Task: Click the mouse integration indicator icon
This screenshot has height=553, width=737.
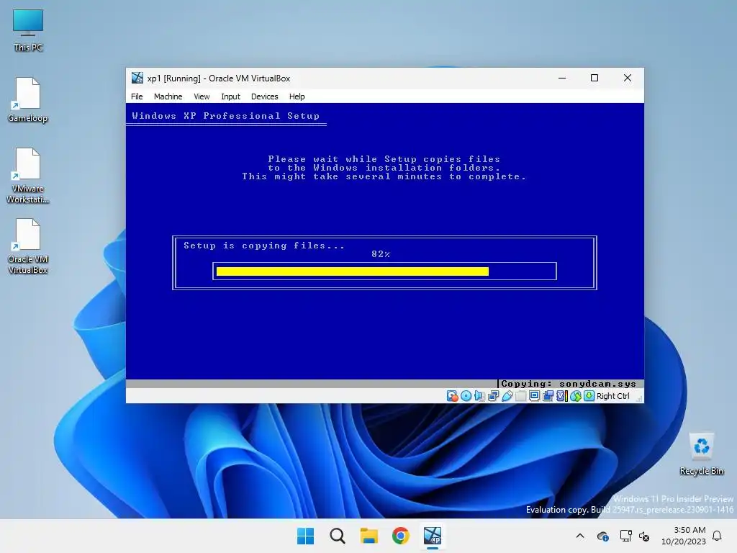Action: (575, 396)
